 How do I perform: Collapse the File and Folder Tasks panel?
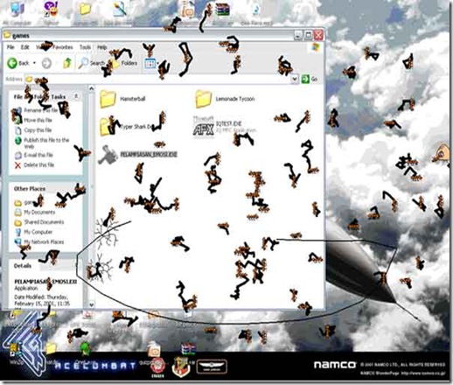[x=76, y=96]
